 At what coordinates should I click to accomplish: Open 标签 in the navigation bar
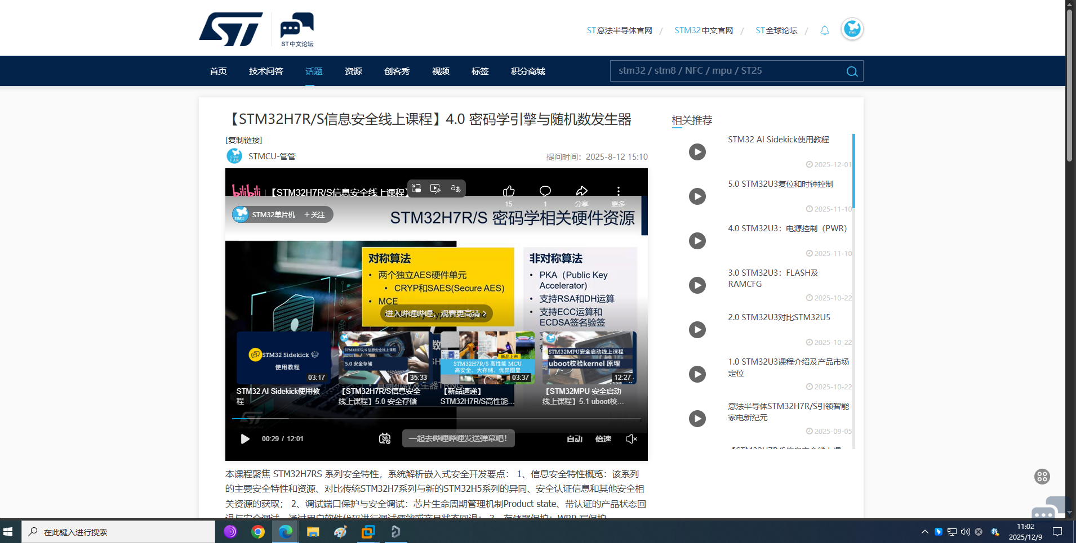[x=480, y=71]
